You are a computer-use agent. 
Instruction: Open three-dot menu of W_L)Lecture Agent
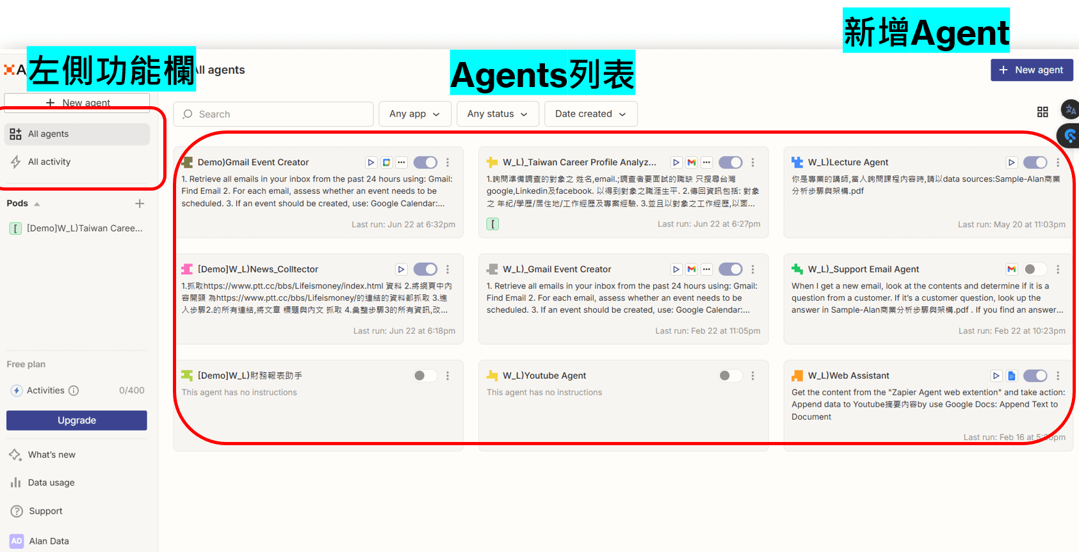pos(1058,162)
